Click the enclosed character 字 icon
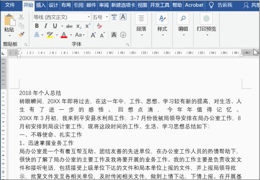The height and width of the screenshot is (180, 260). (x=123, y=35)
